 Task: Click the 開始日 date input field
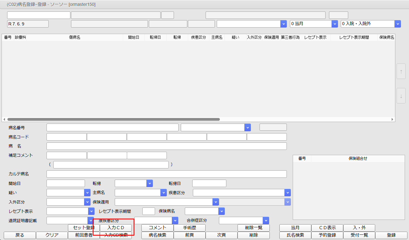coord(65,183)
